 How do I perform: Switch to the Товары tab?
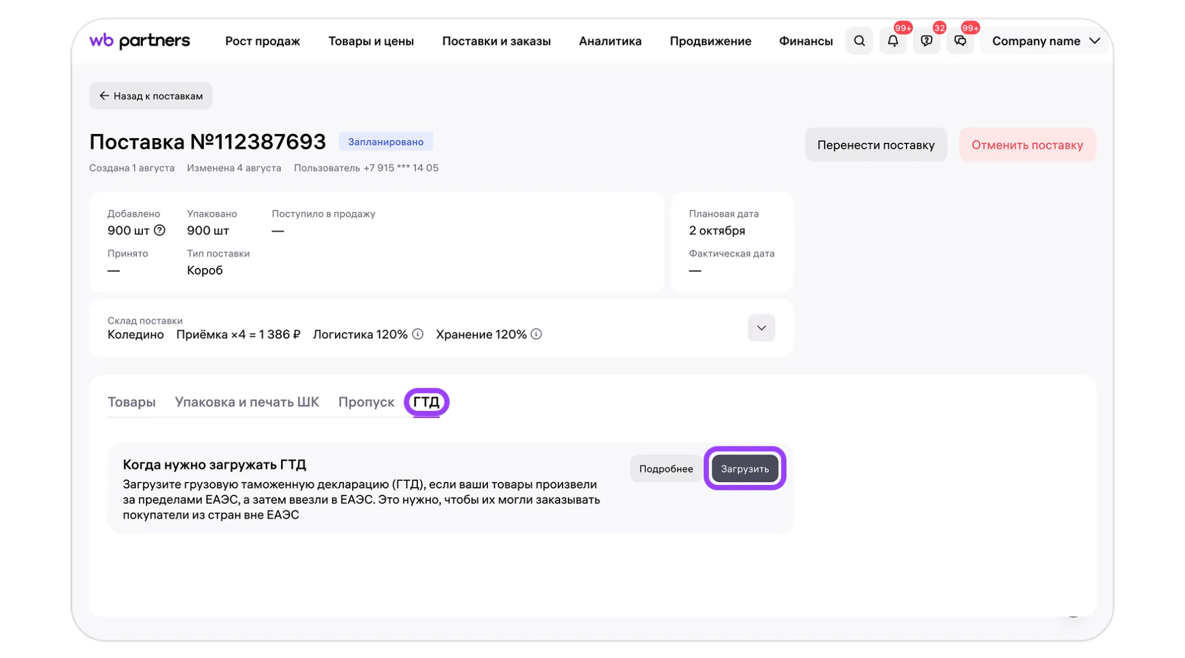pyautogui.click(x=132, y=402)
